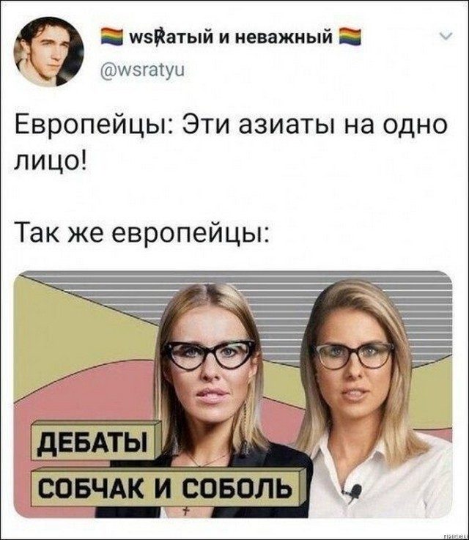This screenshot has width=469, height=540.
Task: Select the line "Европейцы: Эти азиаты на одно"
Action: pos(231,125)
